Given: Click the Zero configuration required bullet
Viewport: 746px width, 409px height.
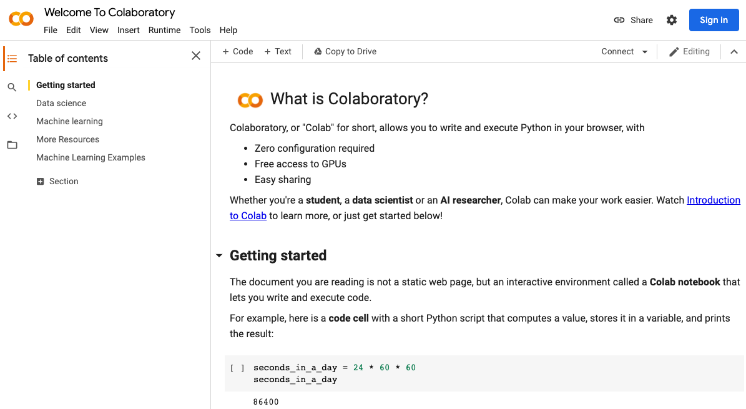Looking at the screenshot, I should pyautogui.click(x=315, y=149).
